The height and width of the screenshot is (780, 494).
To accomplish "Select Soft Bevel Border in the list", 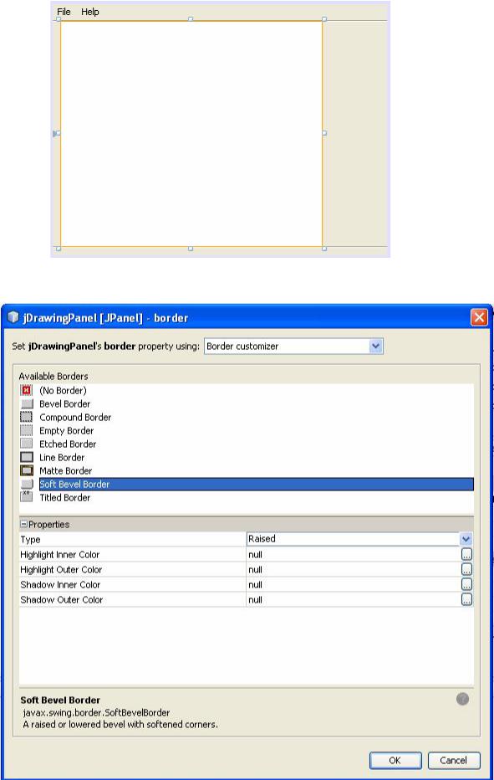I will coord(257,484).
